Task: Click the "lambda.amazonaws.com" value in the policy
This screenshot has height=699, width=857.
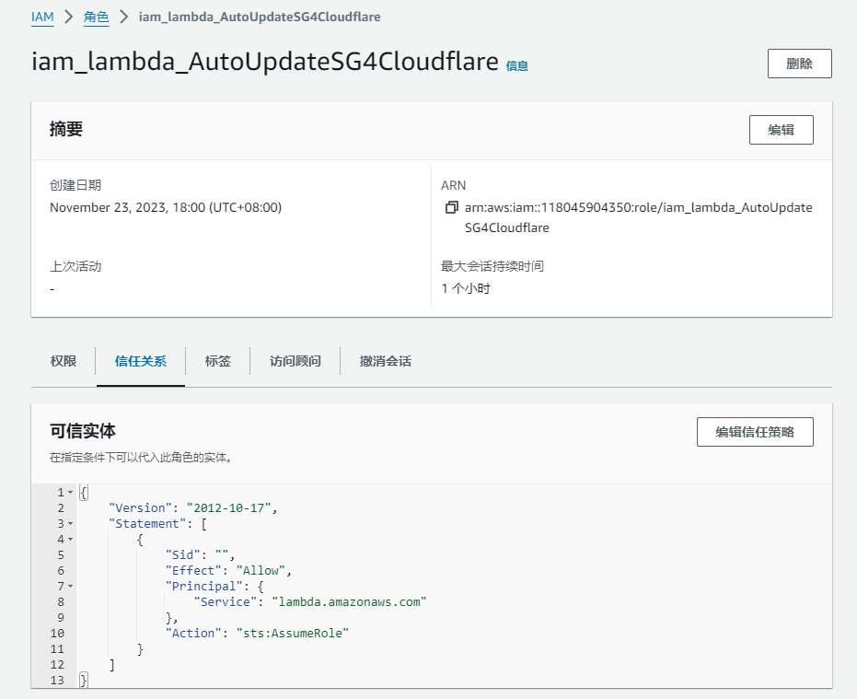Action: click(349, 601)
